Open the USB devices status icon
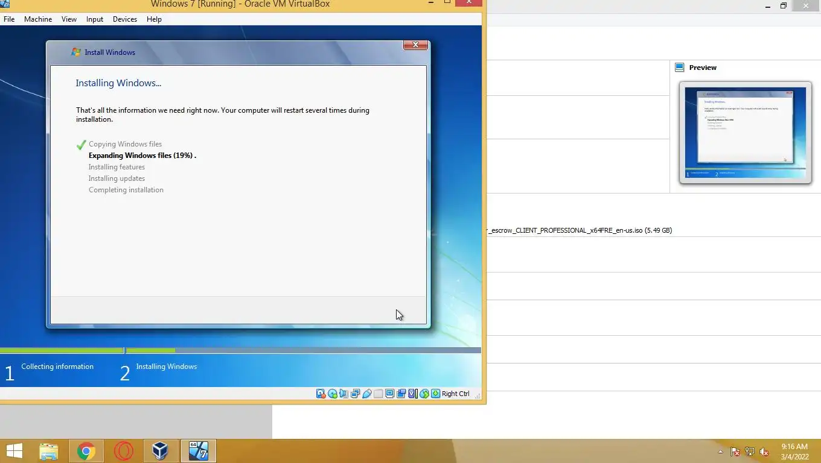Screen dimensions: 821x463 pyautogui.click(x=366, y=394)
